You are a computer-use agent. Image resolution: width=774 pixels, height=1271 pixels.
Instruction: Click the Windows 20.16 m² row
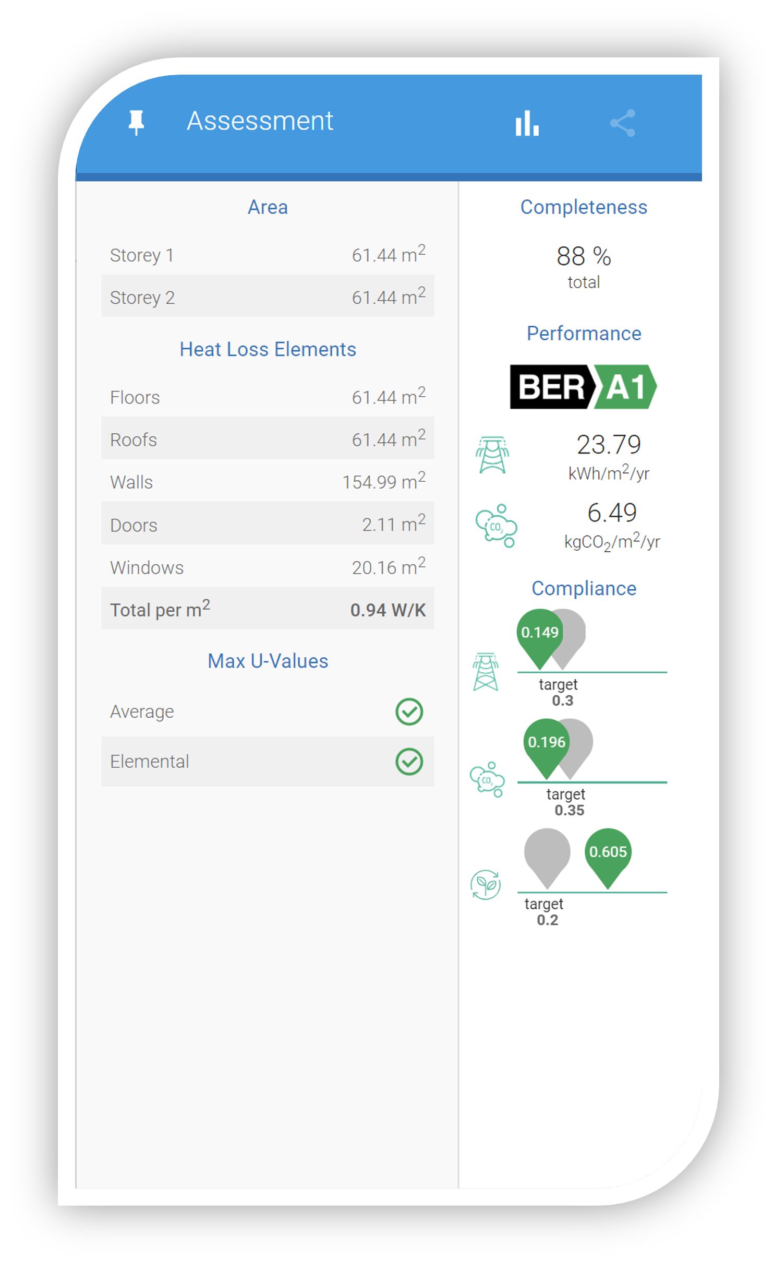(x=268, y=567)
